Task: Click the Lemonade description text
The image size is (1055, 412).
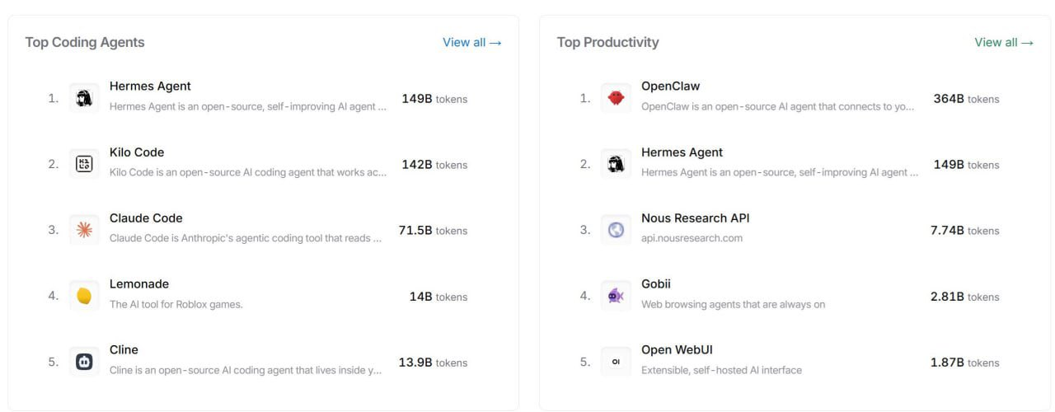Action: click(x=176, y=304)
